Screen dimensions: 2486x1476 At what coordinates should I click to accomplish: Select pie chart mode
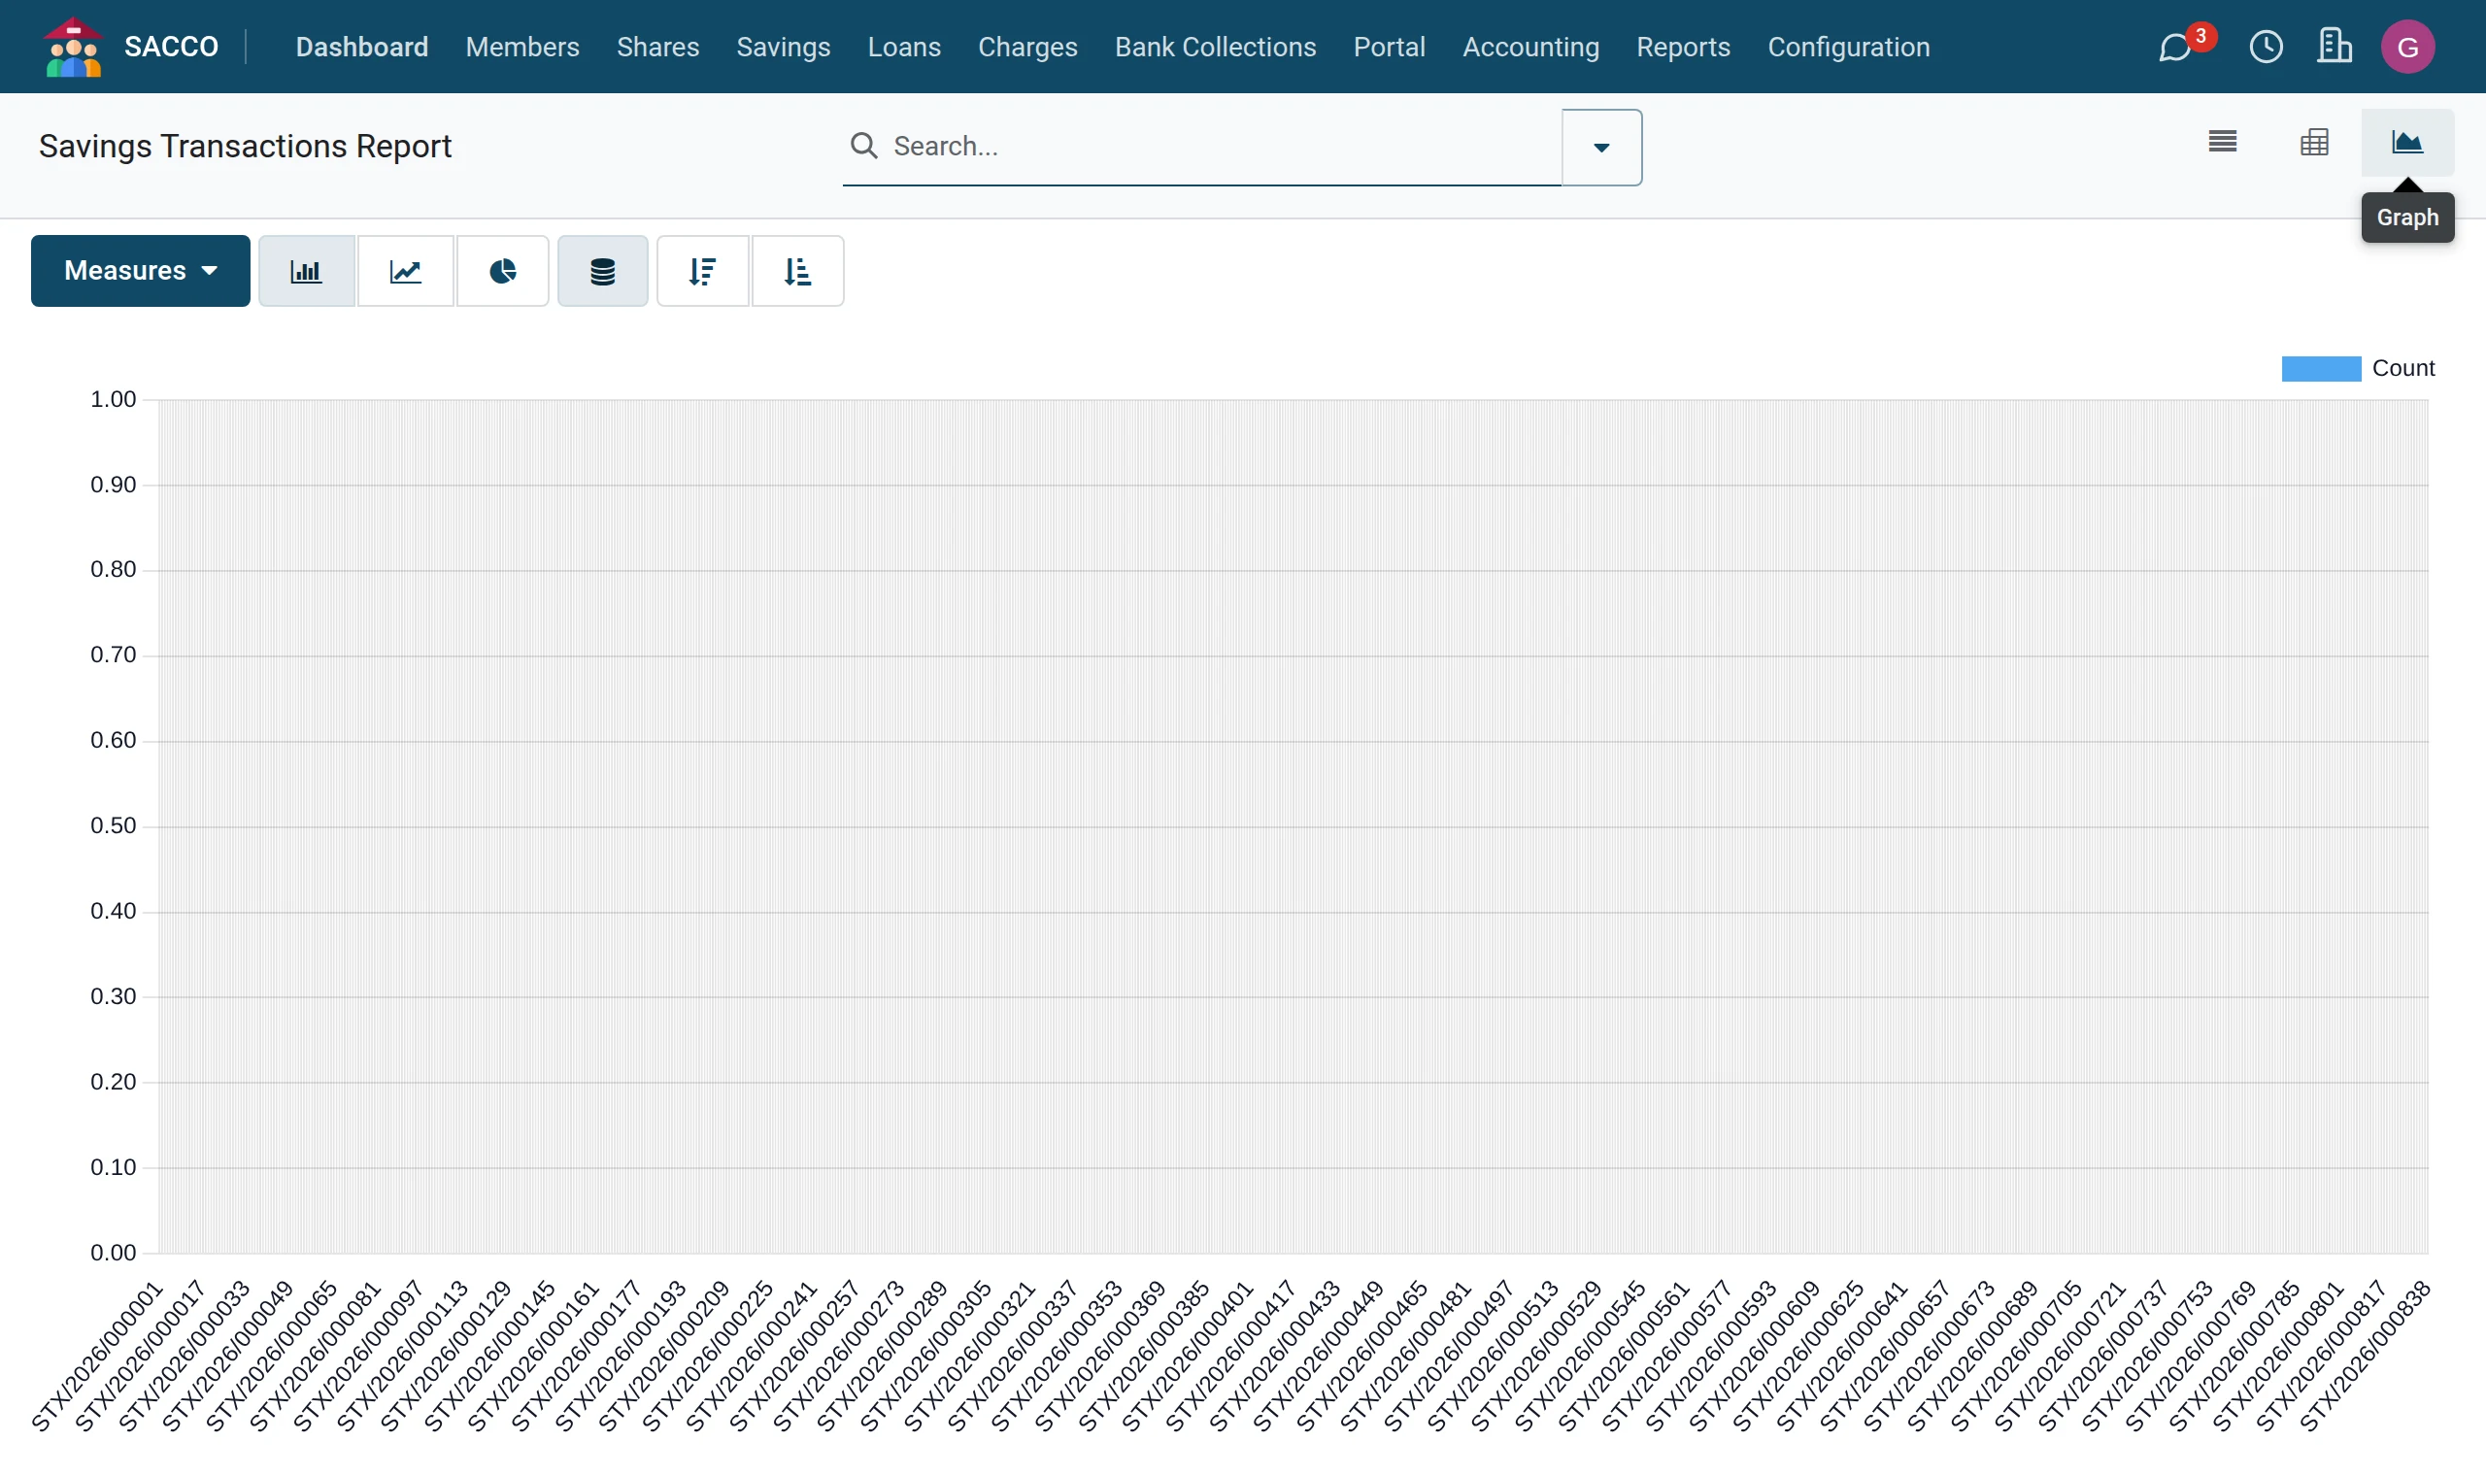(x=502, y=271)
